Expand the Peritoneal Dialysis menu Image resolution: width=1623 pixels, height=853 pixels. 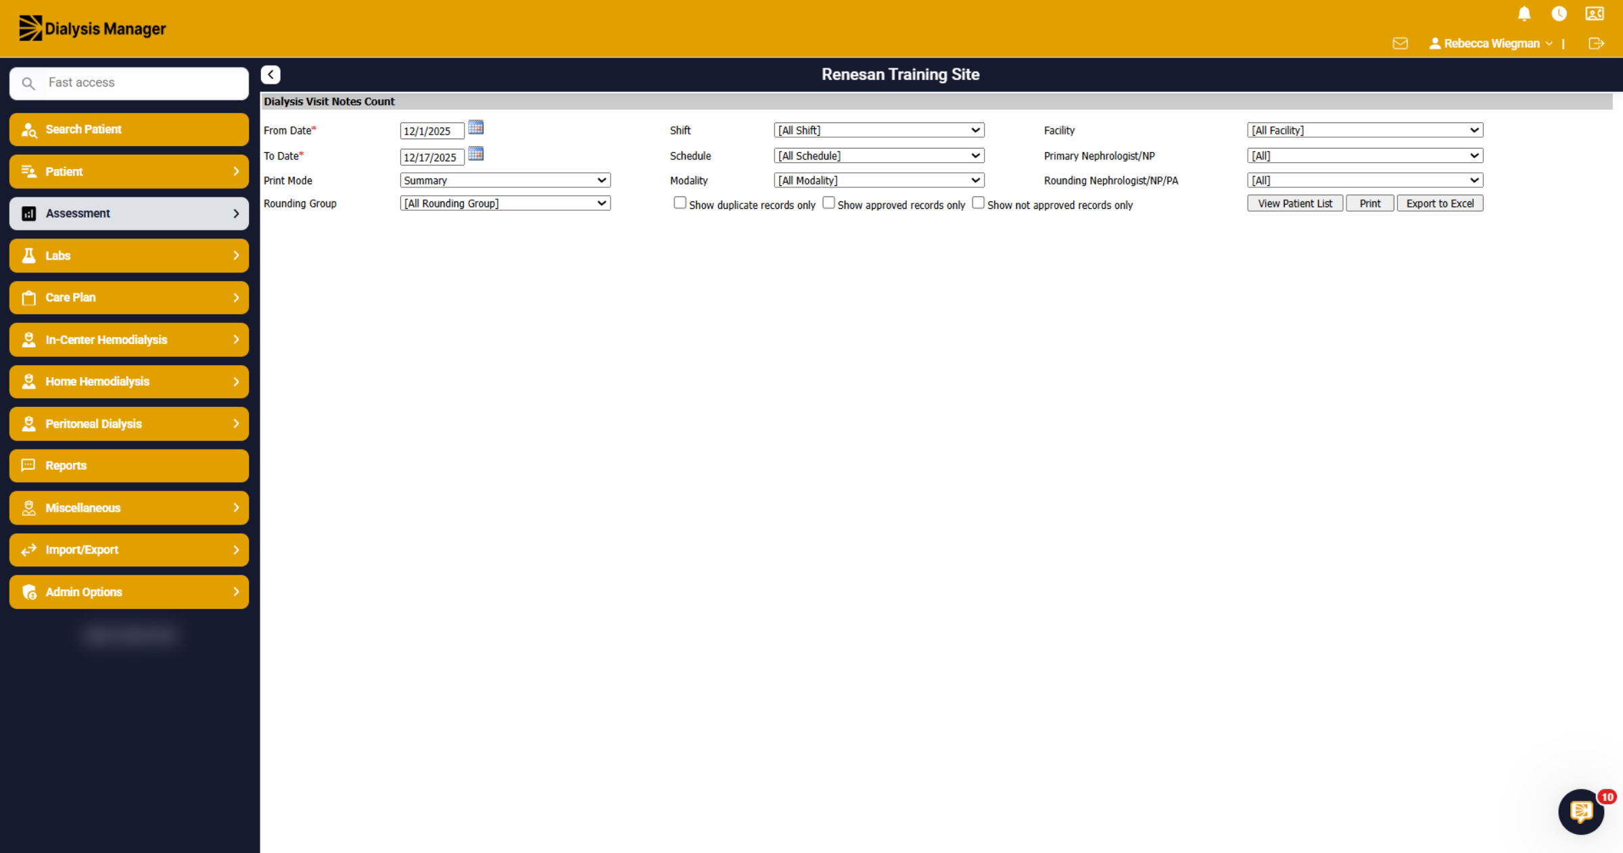pos(129,424)
